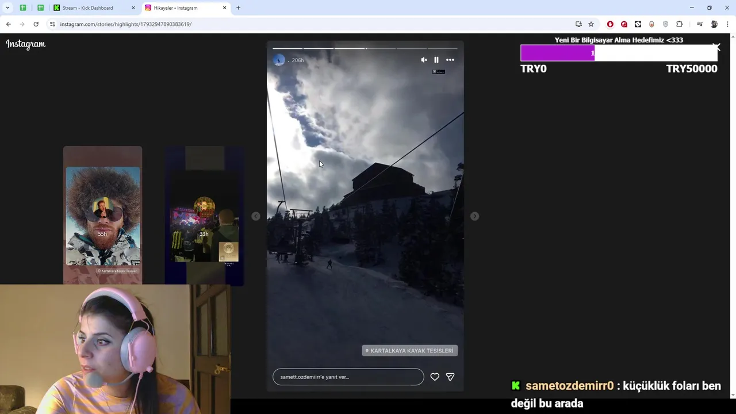Bookmark this page with the star
This screenshot has width=736, height=414.
click(x=591, y=24)
